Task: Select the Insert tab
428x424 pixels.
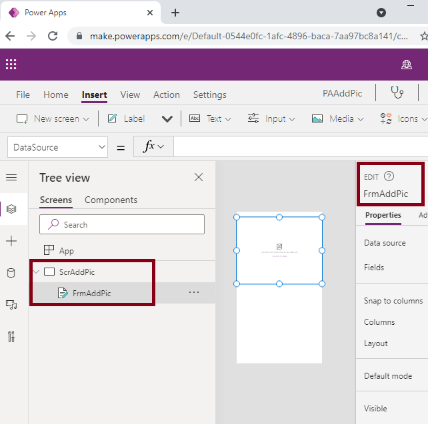Action: tap(94, 95)
